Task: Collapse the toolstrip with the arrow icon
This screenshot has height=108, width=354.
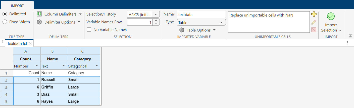Action: point(350,36)
